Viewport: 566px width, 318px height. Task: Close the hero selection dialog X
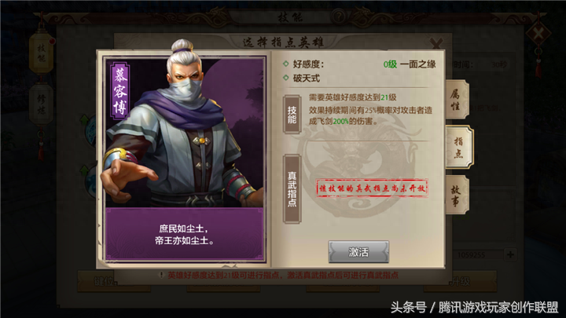tap(437, 44)
